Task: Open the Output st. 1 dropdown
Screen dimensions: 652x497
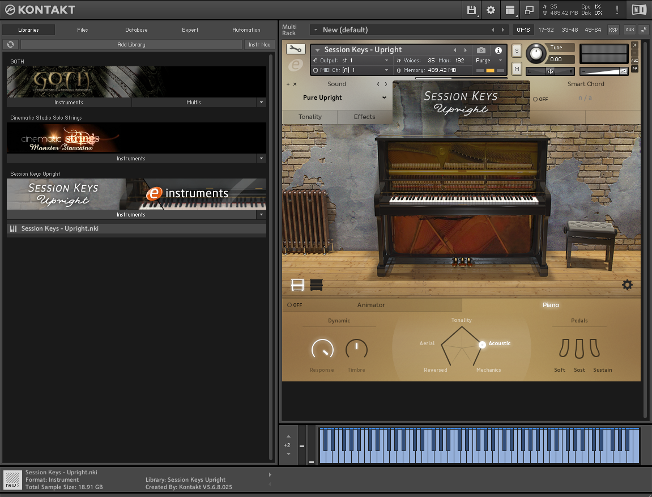Action: tap(351, 61)
